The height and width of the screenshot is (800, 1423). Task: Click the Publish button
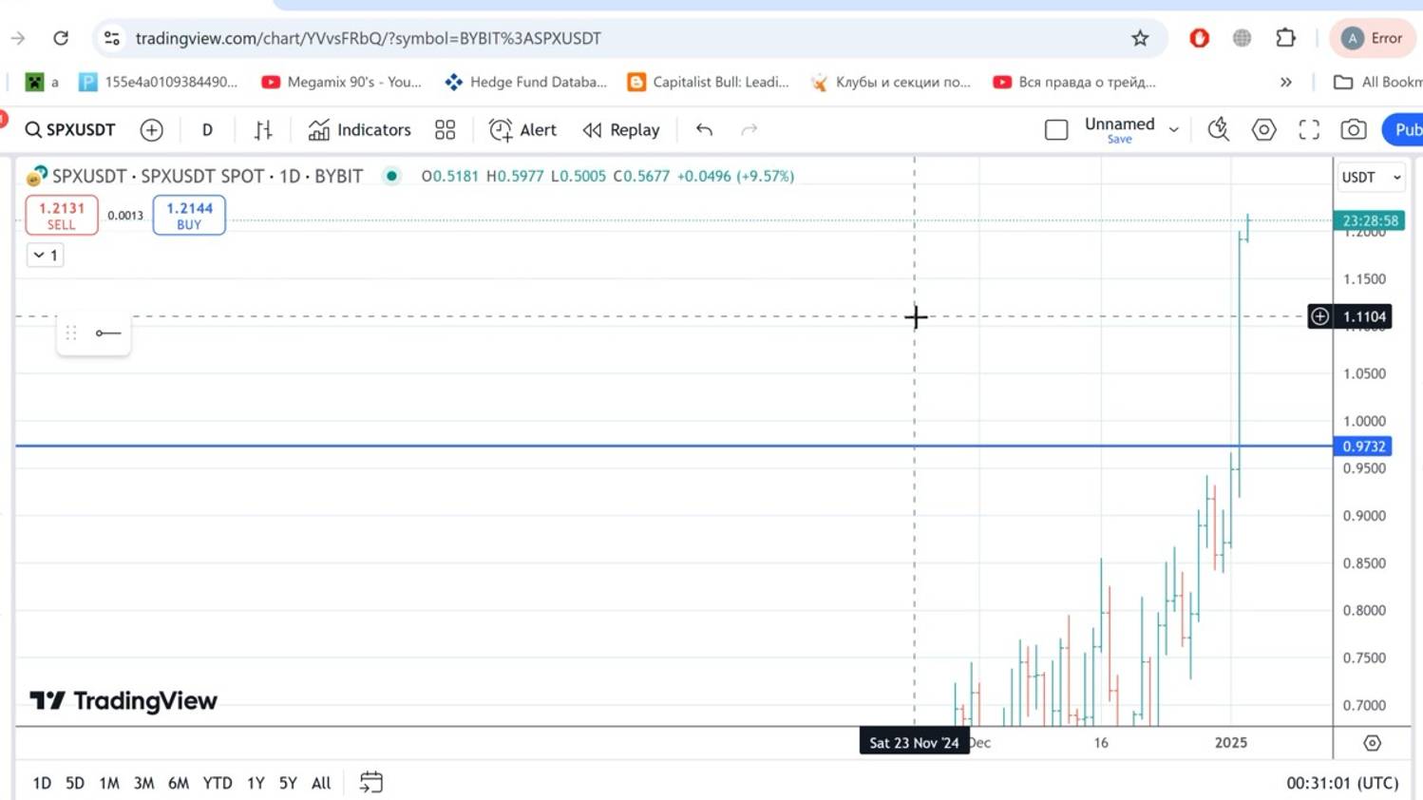(x=1403, y=130)
